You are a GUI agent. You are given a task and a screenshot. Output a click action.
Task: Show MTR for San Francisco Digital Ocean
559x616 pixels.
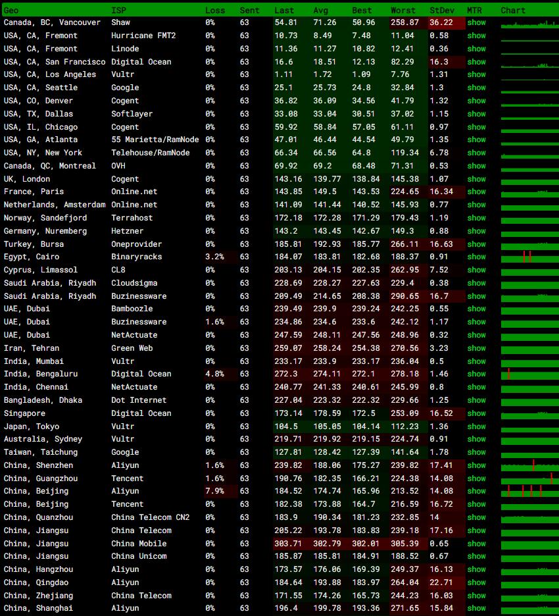[476, 62]
